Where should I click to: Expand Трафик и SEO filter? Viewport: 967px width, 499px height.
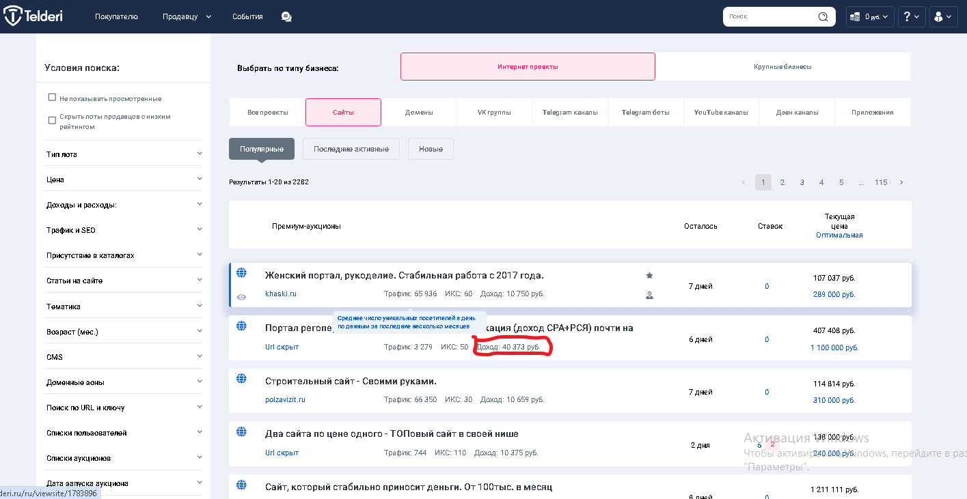(x=124, y=230)
